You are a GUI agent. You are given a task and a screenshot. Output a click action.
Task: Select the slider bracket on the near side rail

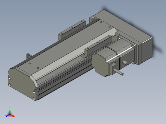pos(98,45)
